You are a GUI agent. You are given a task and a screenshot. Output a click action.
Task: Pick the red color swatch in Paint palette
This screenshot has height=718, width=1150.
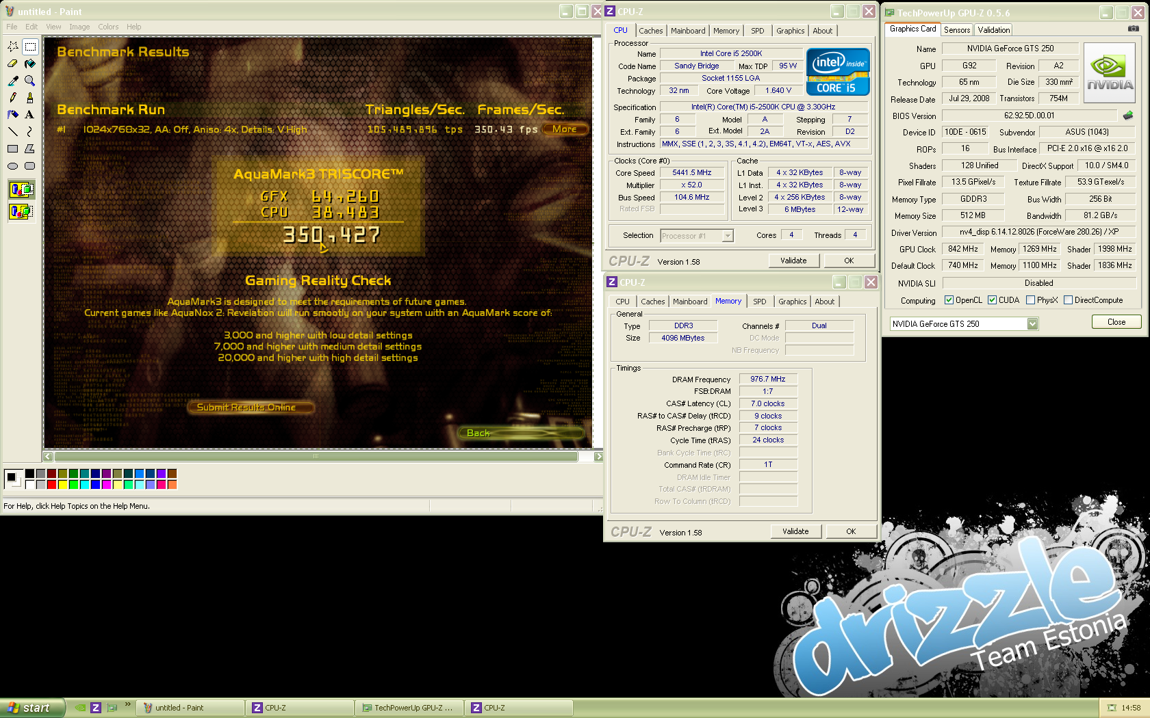coord(52,485)
